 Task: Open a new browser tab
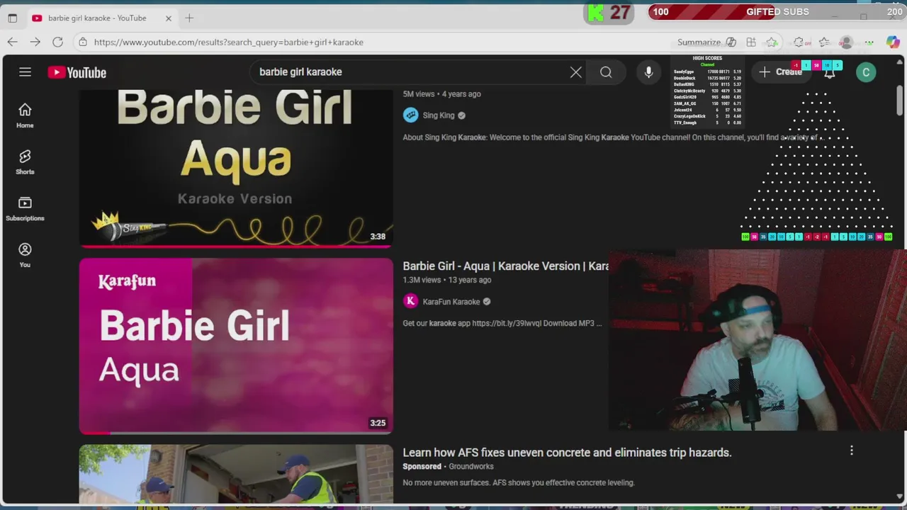pyautogui.click(x=189, y=18)
